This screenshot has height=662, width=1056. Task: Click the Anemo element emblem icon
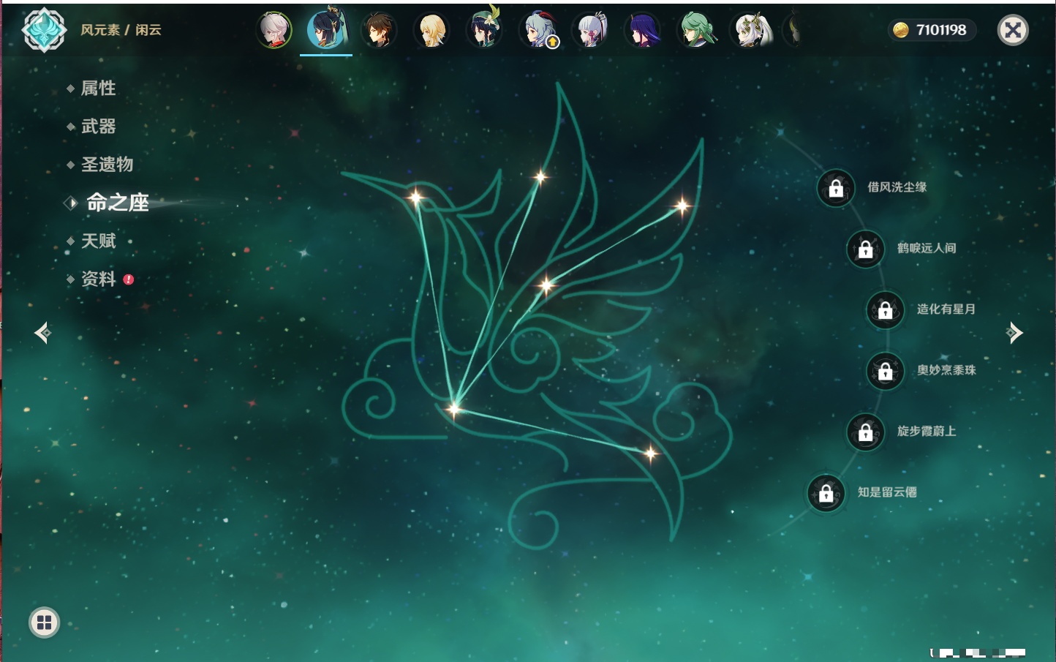click(44, 30)
